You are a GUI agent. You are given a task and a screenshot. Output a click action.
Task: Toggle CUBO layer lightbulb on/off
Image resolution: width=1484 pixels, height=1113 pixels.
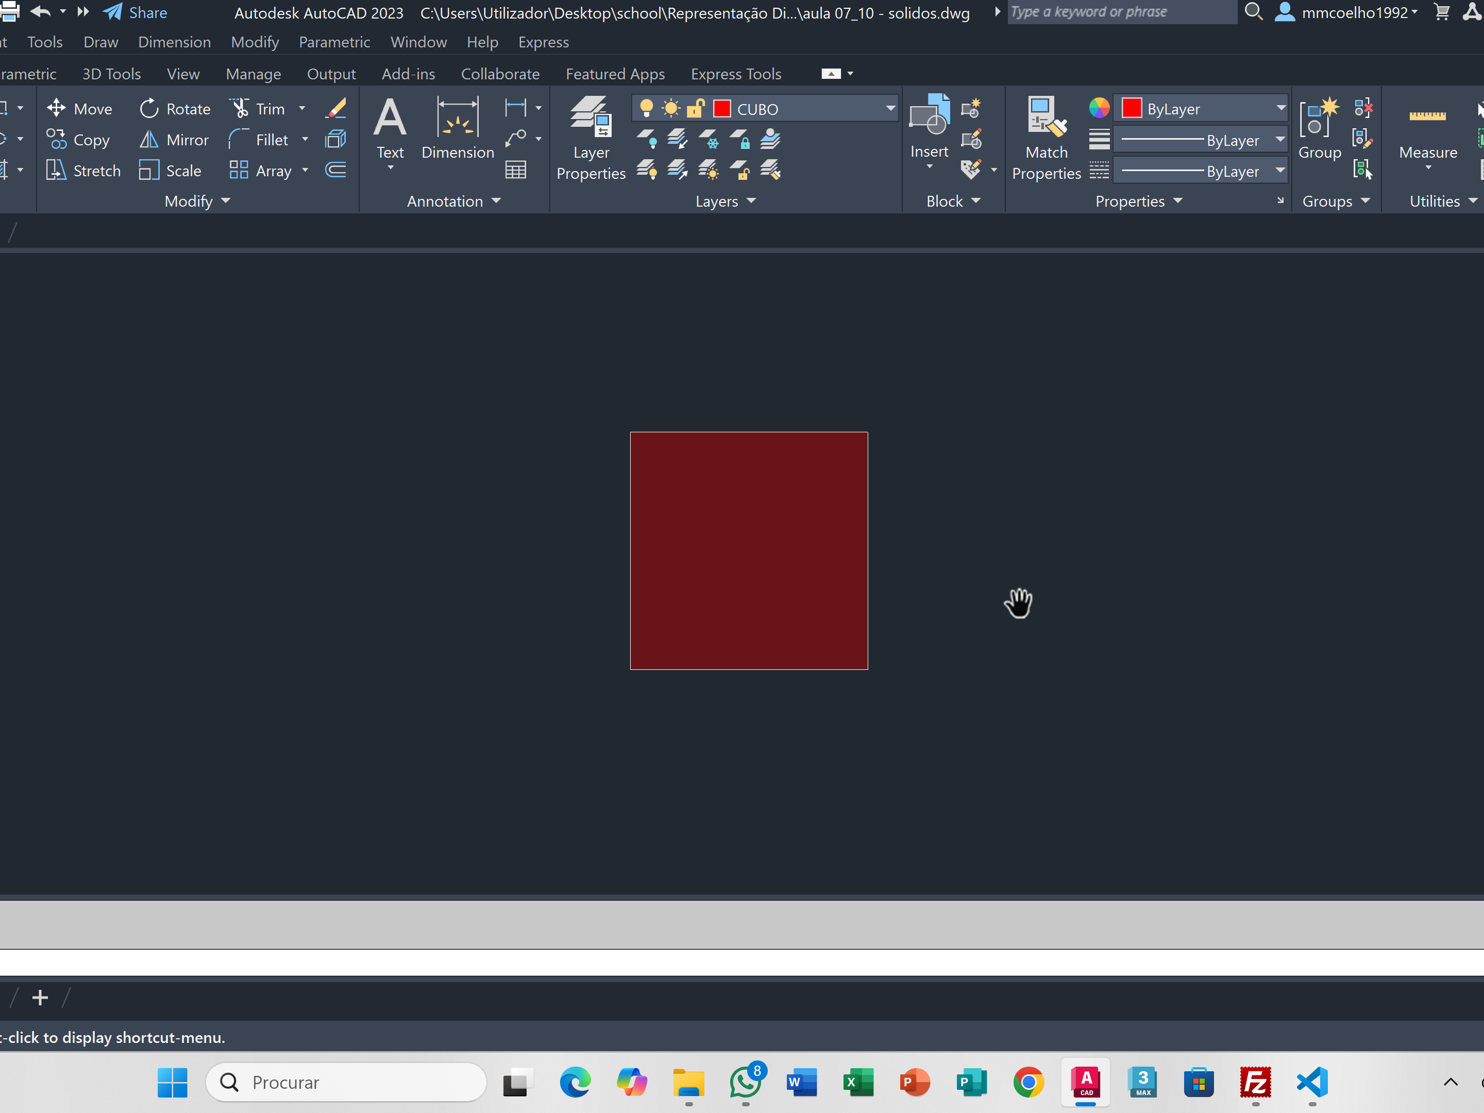pyautogui.click(x=646, y=109)
